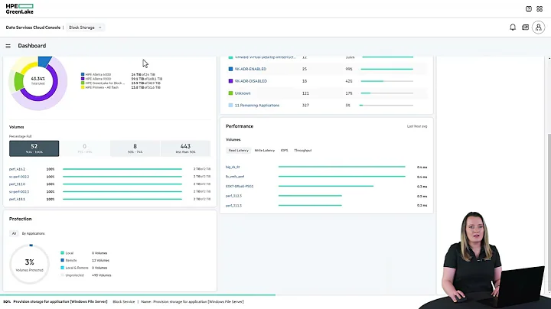Screen dimensions: 551x309
Task: Click the 43.34% Total Used donut chart
Action: click(37, 82)
